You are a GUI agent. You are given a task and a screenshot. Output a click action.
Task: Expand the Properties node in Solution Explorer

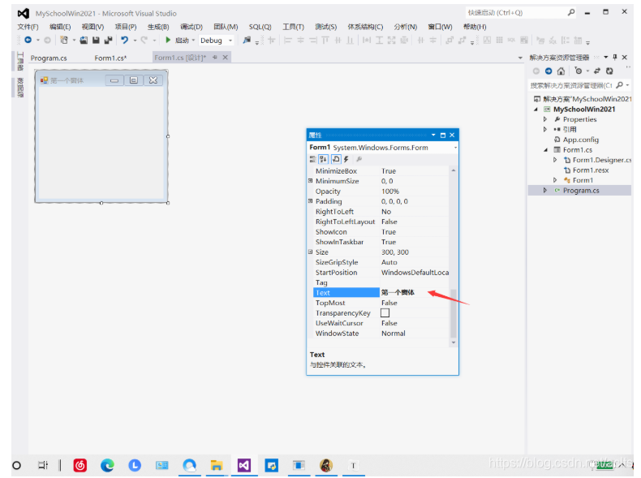pyautogui.click(x=545, y=119)
